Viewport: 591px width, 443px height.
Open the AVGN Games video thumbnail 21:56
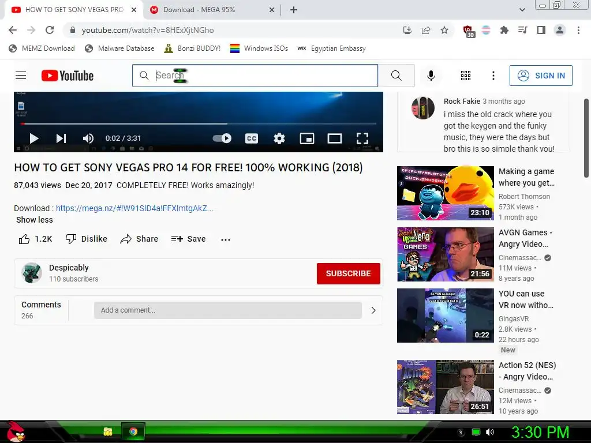coord(445,254)
